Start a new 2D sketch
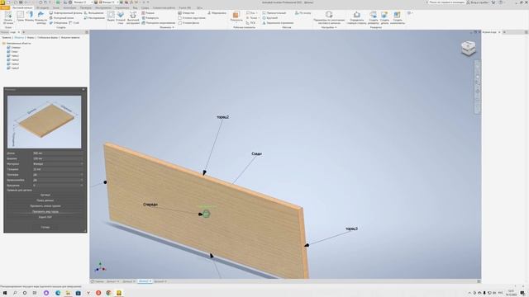Screen dimensions: 529x297 click(x=8, y=17)
